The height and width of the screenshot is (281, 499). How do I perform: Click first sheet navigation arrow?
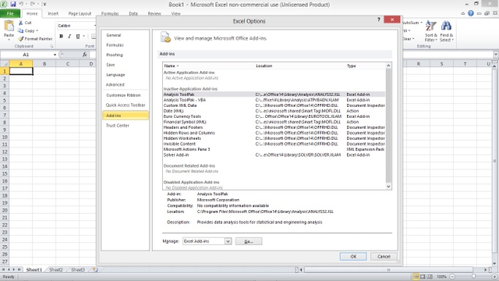click(3, 269)
